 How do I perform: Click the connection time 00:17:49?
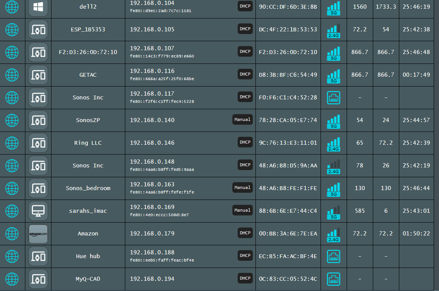click(416, 74)
